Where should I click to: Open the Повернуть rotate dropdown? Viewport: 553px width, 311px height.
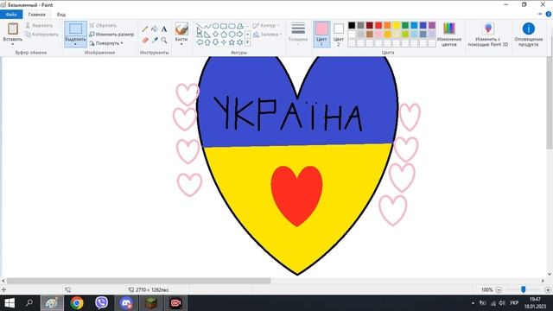point(105,43)
